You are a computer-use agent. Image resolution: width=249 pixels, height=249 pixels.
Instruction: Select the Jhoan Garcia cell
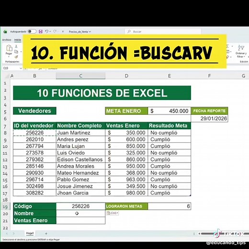[80, 193]
